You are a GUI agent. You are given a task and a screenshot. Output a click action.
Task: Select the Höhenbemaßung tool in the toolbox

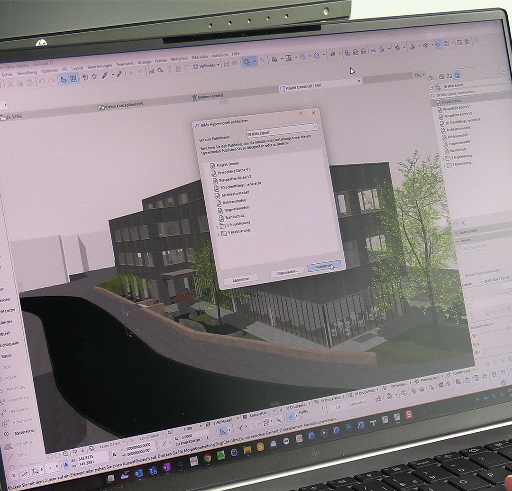(x=19, y=422)
